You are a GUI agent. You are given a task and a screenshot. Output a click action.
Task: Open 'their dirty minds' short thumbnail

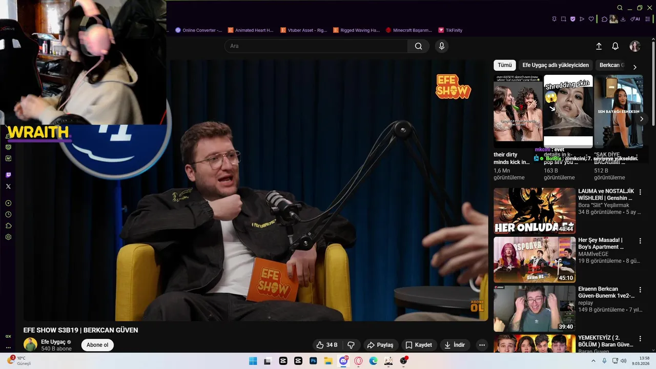(x=517, y=111)
